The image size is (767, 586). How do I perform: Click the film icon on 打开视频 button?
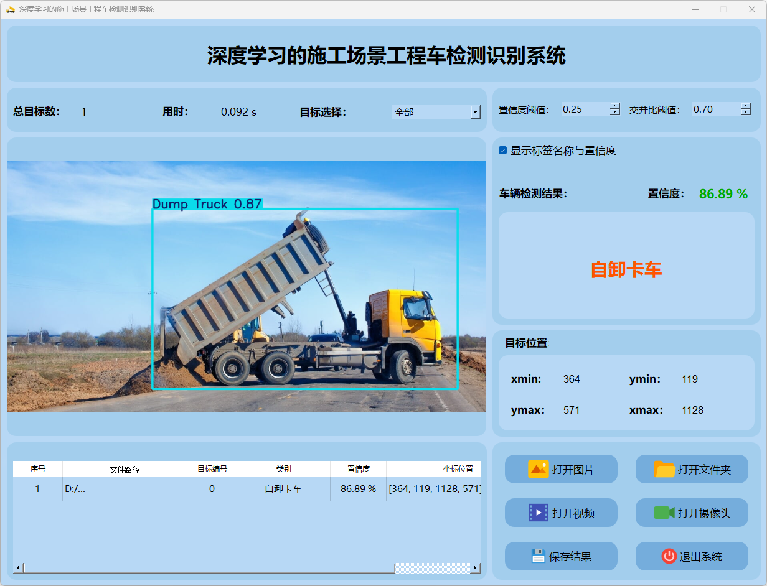click(538, 513)
